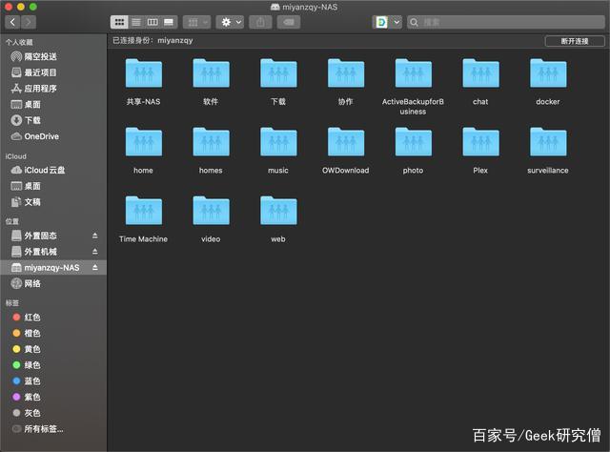Filter by 灰色 gray tag
The image size is (610, 452).
click(53, 414)
